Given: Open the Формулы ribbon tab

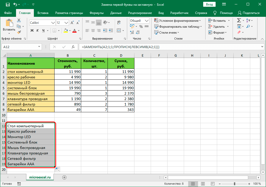Looking at the screenshot, I should (x=97, y=13).
